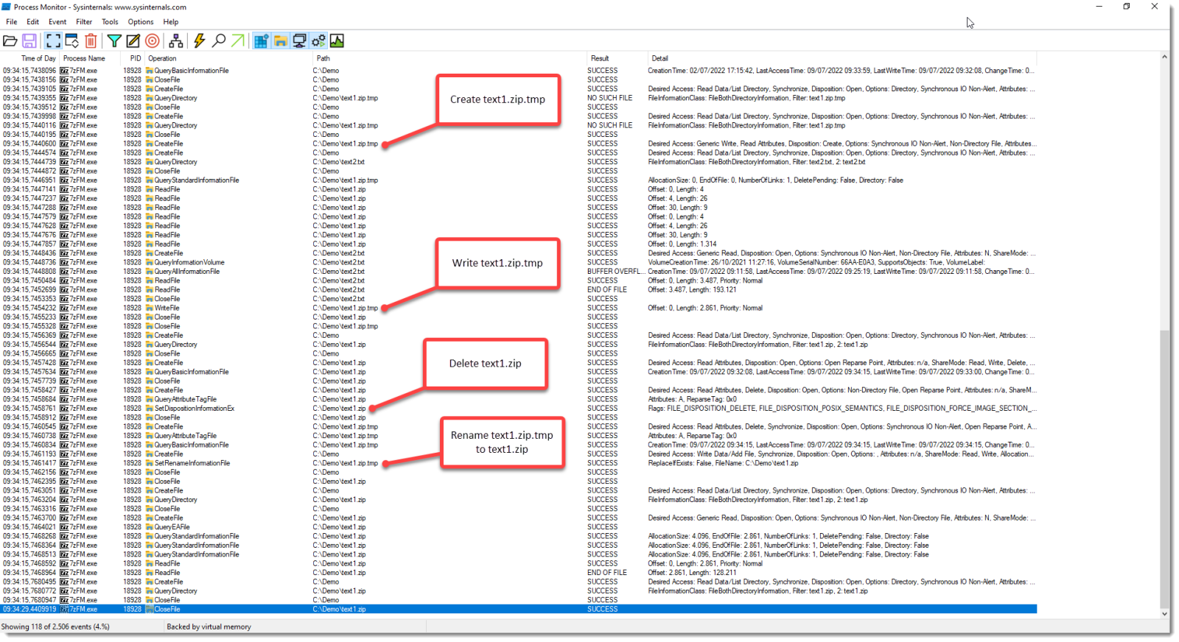Toggle Show File System Activity filter
Image resolution: width=1179 pixels, height=642 pixels.
[281, 41]
